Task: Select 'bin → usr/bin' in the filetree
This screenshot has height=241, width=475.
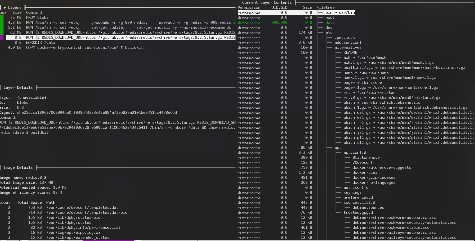Action: point(340,12)
